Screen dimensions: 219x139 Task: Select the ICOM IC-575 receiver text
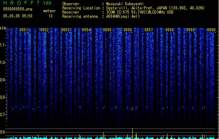click(140, 12)
